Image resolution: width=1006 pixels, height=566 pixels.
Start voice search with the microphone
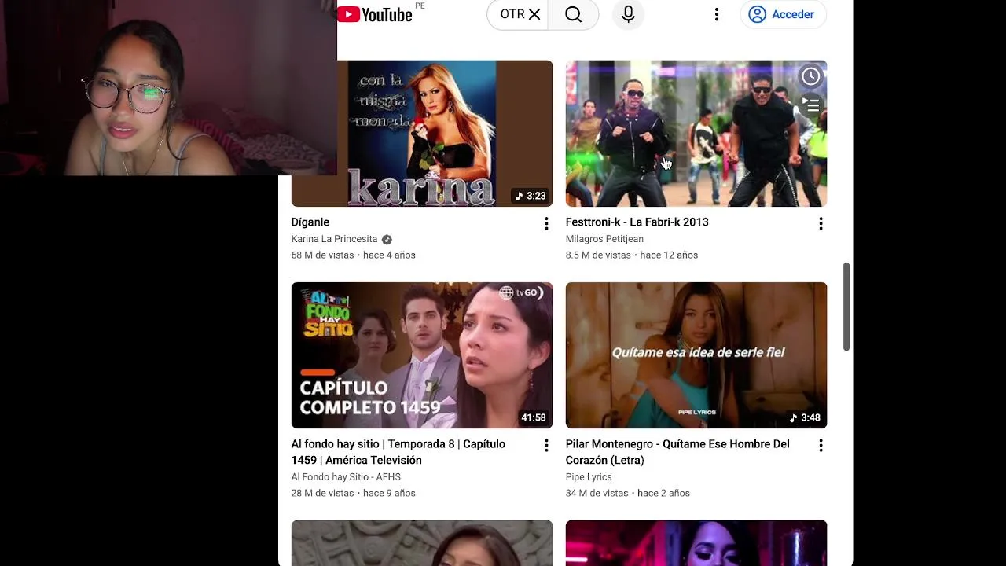[x=628, y=14]
